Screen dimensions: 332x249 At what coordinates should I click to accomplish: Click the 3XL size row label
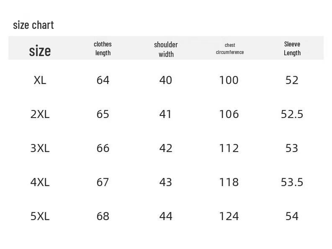tap(40, 148)
